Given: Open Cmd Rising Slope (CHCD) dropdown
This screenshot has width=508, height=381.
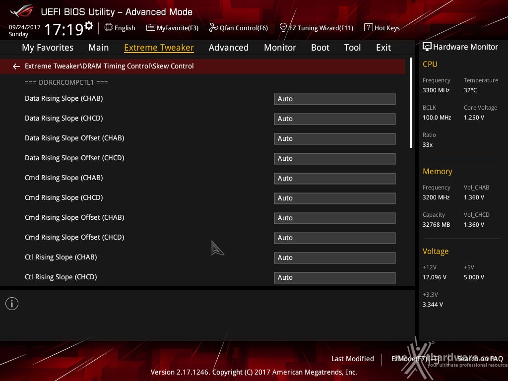Looking at the screenshot, I should click(x=335, y=198).
